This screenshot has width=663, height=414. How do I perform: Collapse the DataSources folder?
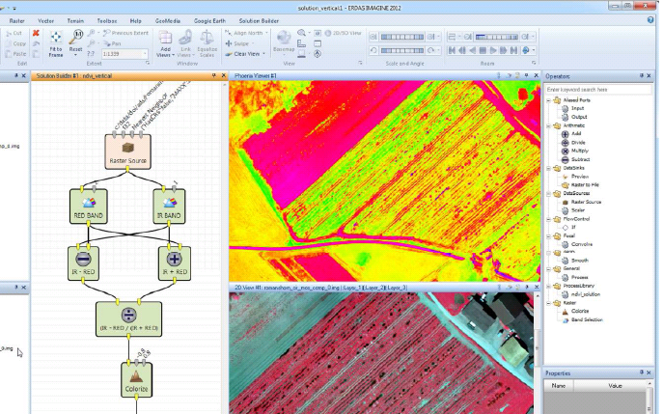(549, 194)
